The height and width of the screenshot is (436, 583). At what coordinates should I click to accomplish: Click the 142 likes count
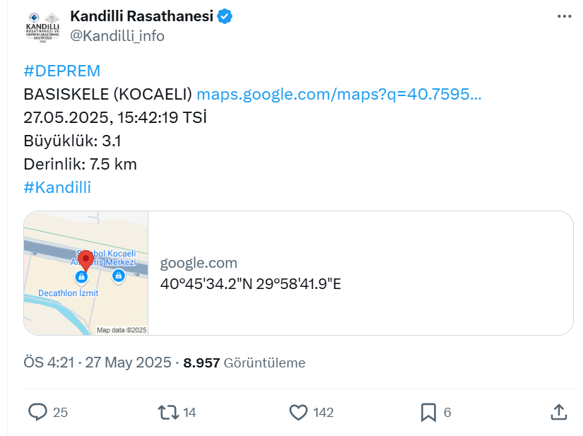pos(324,413)
